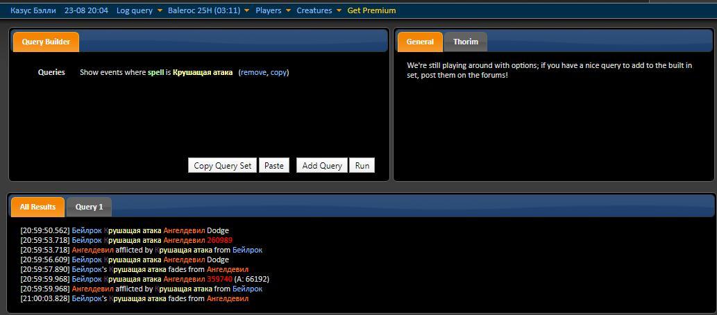Select the General tab
717x315 pixels.
(420, 42)
